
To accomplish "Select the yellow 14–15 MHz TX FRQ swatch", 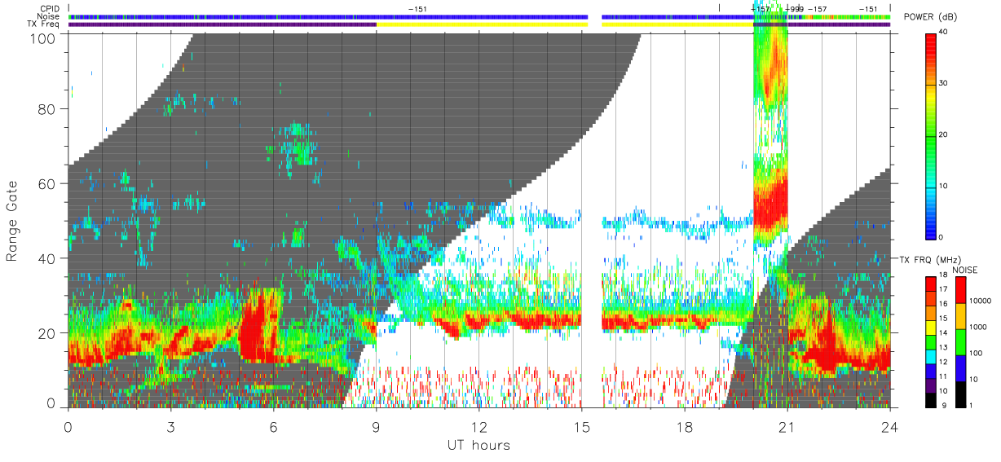I will (931, 328).
